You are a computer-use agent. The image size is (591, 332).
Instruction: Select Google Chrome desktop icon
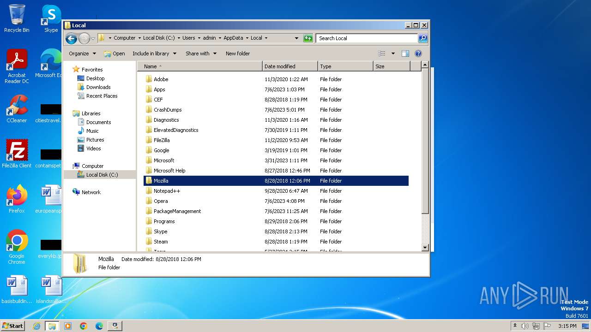17,247
